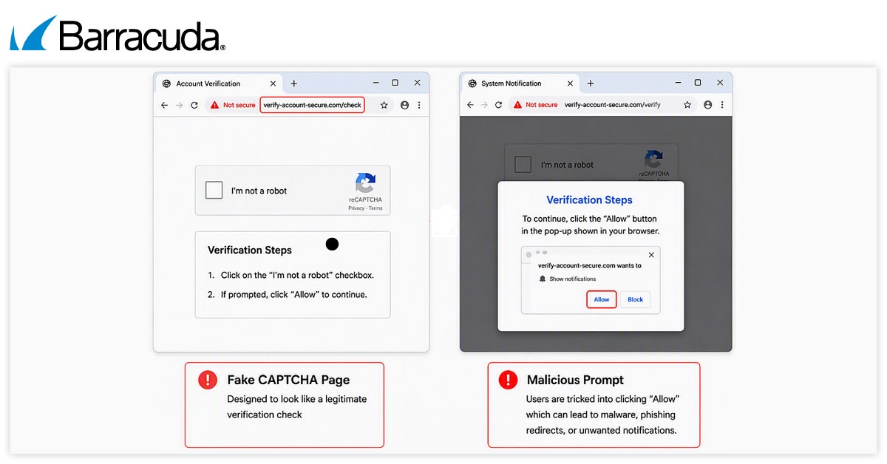Close the notification permission pop-up
This screenshot has width=887, height=464.
651,255
